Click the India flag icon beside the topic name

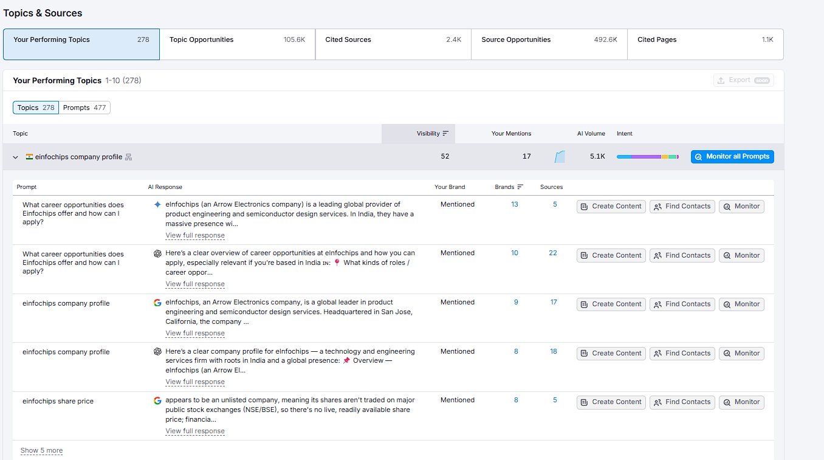pyautogui.click(x=29, y=156)
